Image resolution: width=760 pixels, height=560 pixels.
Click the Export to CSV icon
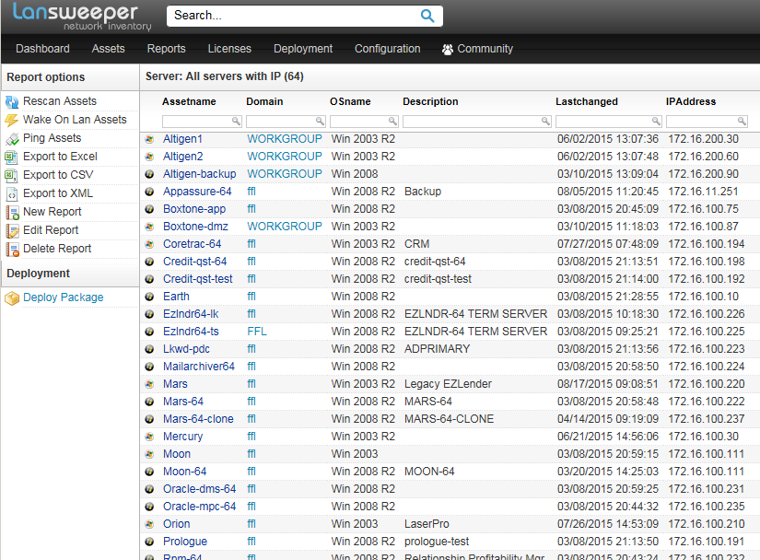click(x=12, y=175)
